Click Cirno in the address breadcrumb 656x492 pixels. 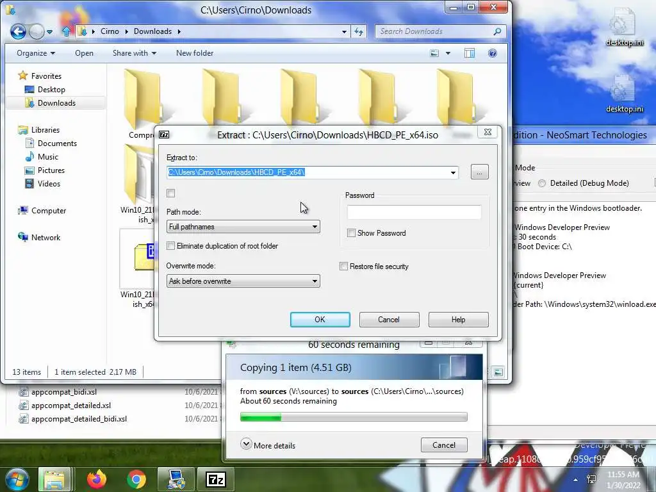110,31
